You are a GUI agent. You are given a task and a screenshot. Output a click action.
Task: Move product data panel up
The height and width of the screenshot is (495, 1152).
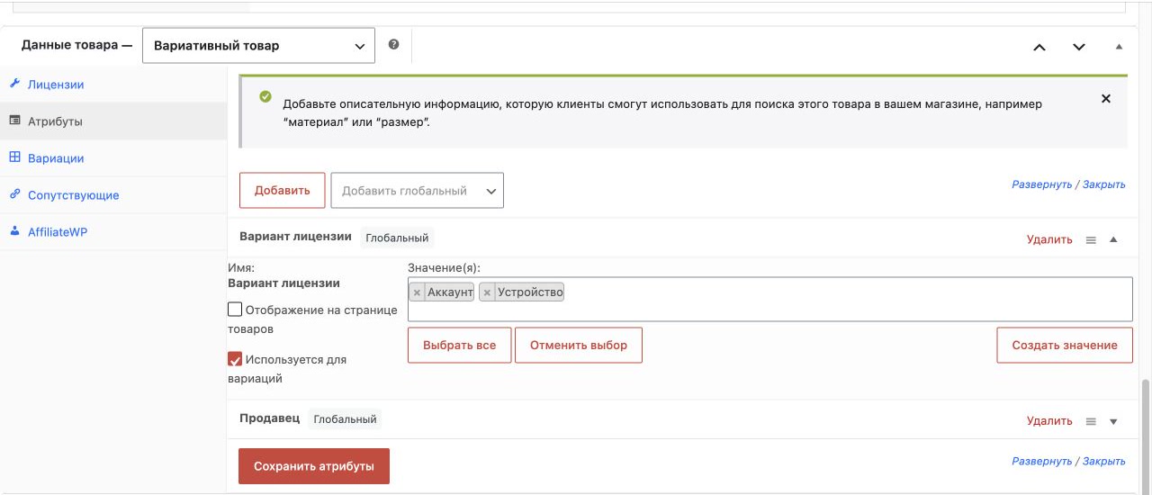(x=1039, y=47)
